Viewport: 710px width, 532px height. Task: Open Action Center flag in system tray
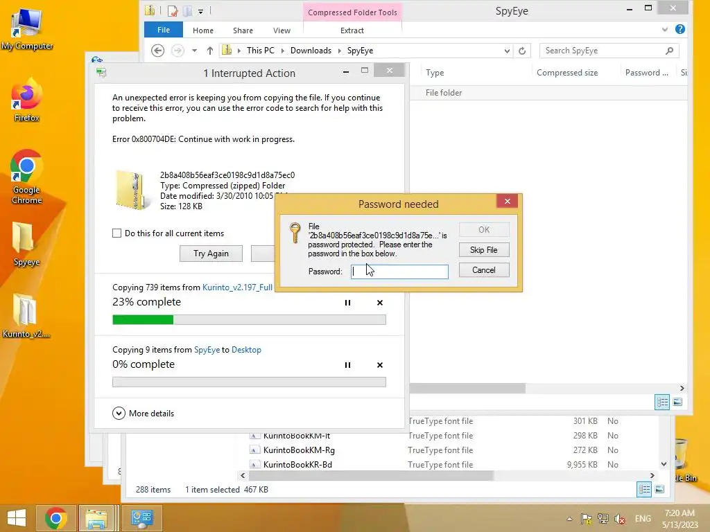586,519
